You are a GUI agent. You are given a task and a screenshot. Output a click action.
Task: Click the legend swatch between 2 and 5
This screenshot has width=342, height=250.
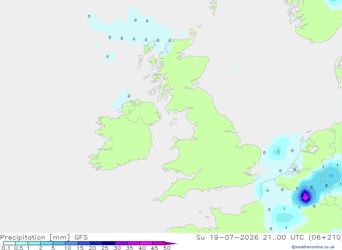pyautogui.click(x=47, y=243)
